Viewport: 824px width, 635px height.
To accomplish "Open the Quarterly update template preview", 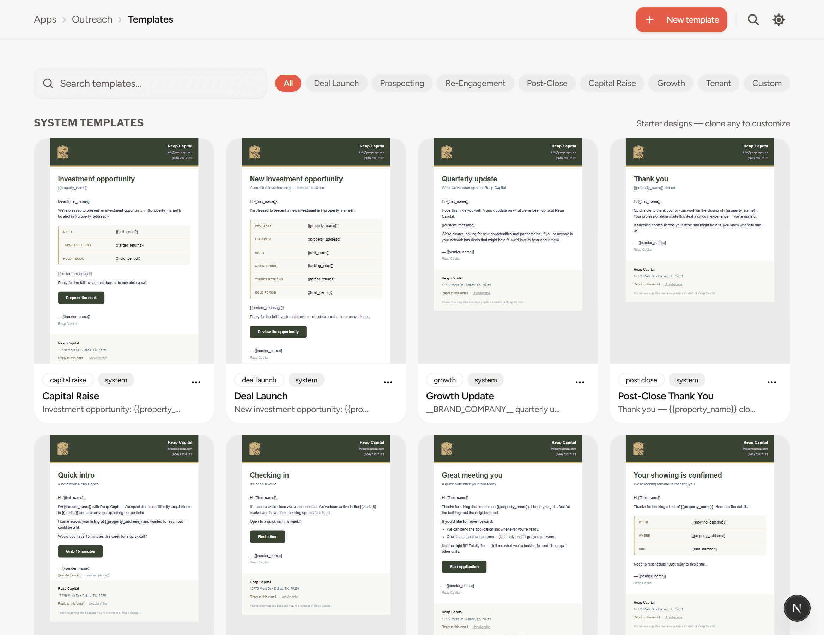I will click(508, 251).
